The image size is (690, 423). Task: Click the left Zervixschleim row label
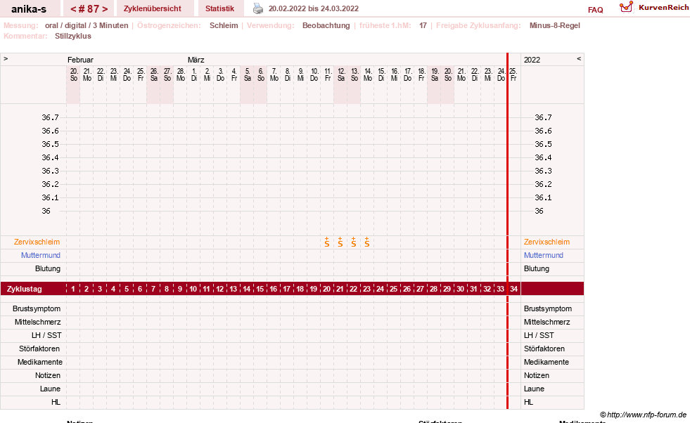tap(37, 242)
